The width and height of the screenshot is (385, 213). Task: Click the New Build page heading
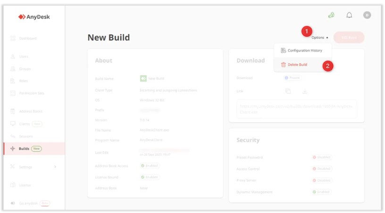[109, 38]
